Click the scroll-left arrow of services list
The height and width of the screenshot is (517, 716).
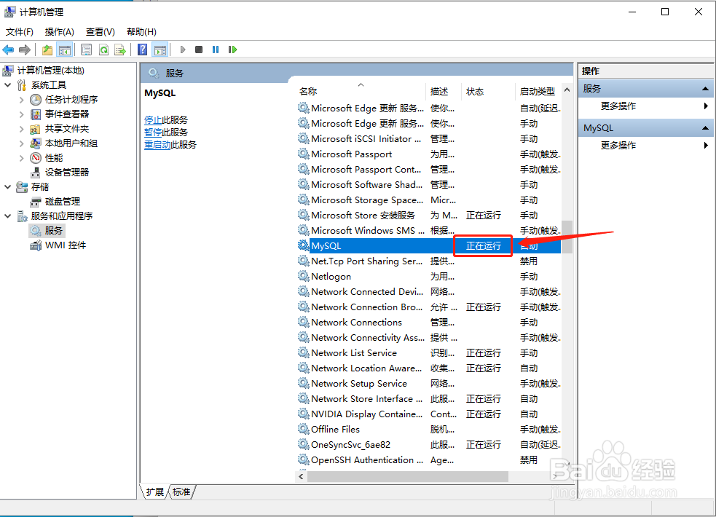(301, 476)
